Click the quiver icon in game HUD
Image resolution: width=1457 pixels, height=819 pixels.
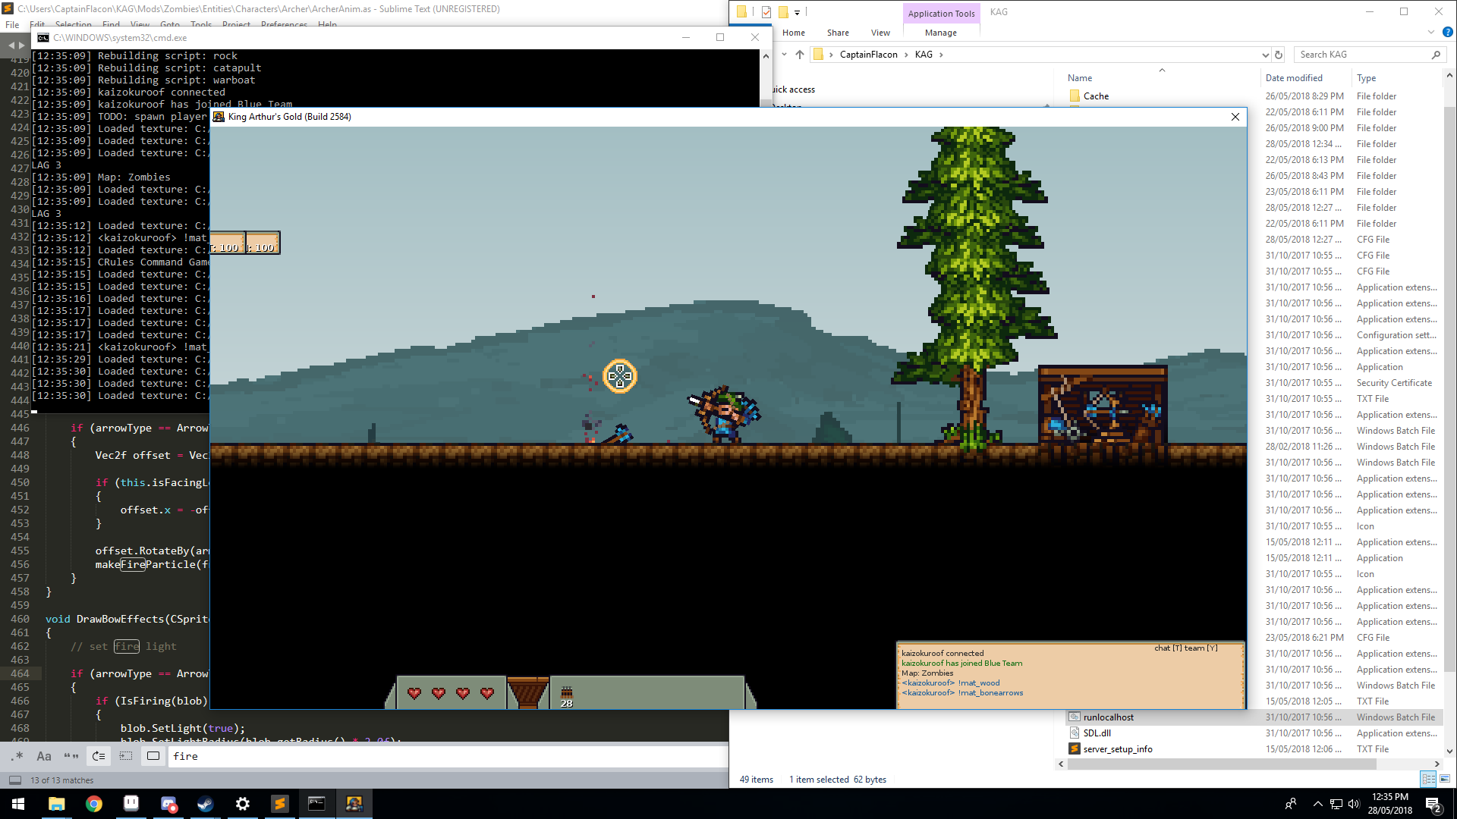pyautogui.click(x=527, y=692)
